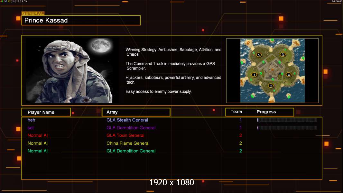Image resolution: width=343 pixels, height=193 pixels.
Task: Select the green 'Normal AI' player
Action: (x=38, y=151)
